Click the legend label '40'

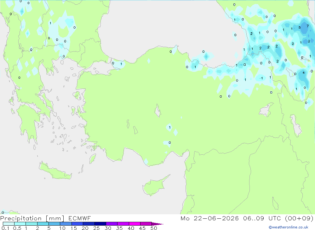[x=131, y=228]
